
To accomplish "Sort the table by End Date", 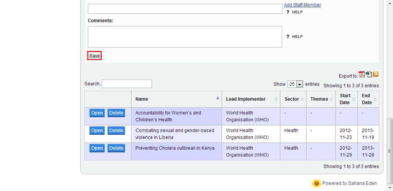I will coord(368,99).
